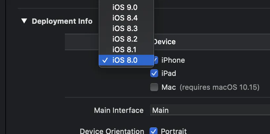Screen dimensions: 270x134
Task: Enable the Mac device checkbox
Action: click(x=154, y=87)
